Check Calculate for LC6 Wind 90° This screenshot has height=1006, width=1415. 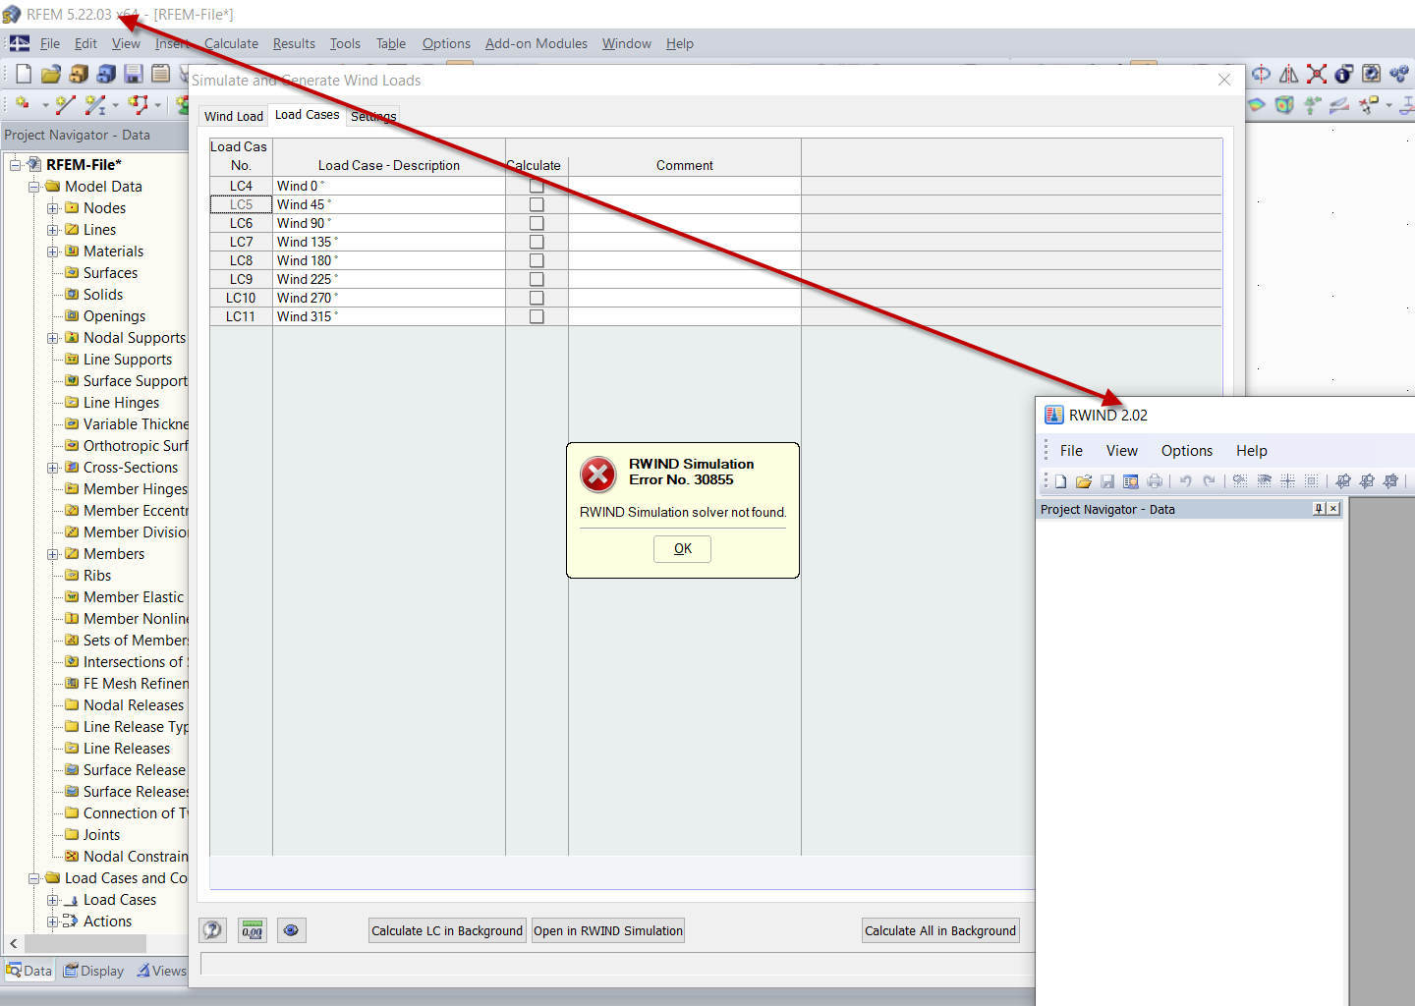point(537,223)
